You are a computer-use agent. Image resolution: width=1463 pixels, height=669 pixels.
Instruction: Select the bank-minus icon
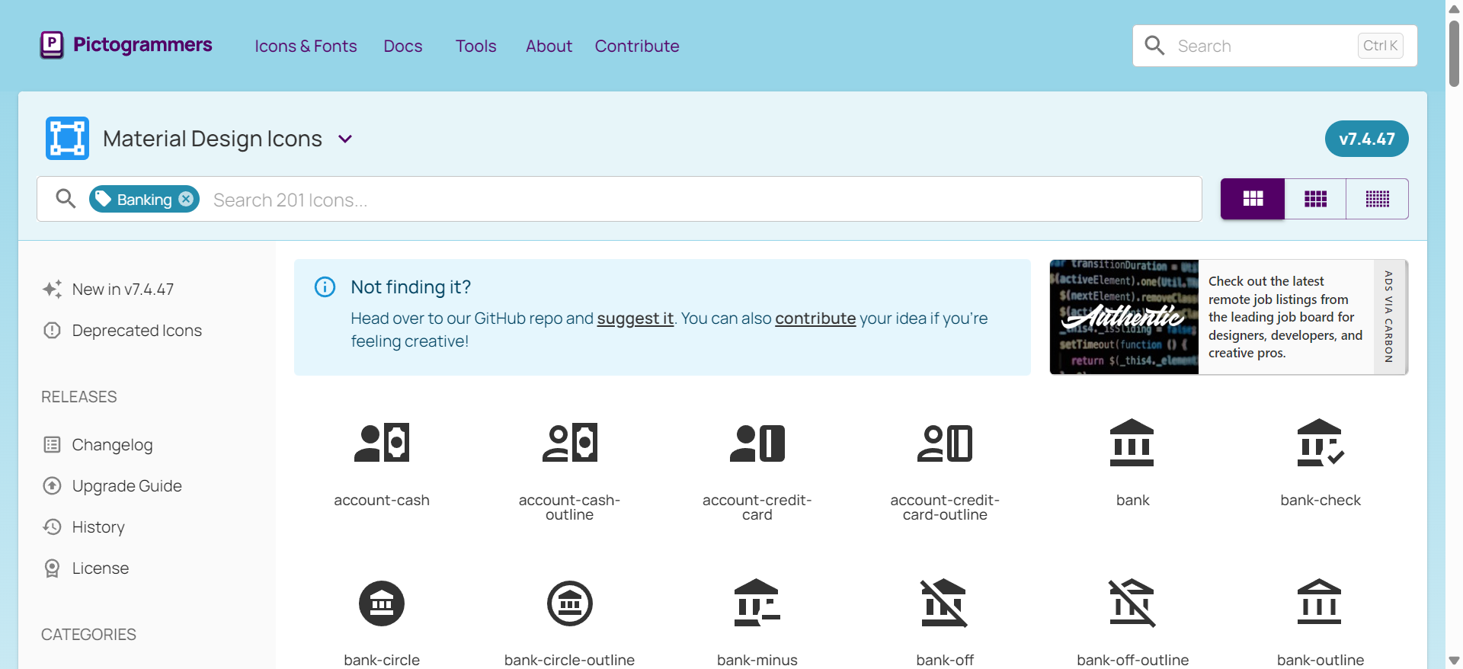[x=757, y=603]
